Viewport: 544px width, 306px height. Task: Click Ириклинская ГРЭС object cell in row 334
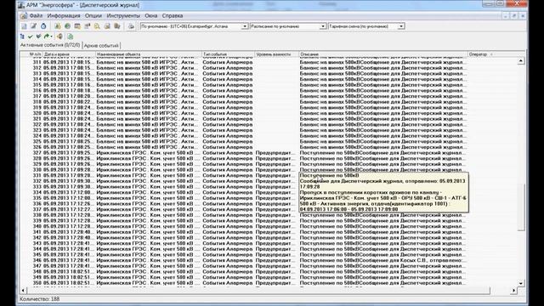pyautogui.click(x=149, y=193)
